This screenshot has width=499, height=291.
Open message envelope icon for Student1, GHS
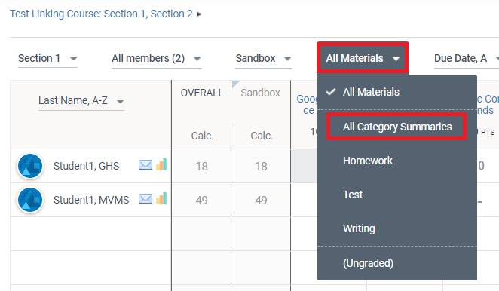[145, 165]
